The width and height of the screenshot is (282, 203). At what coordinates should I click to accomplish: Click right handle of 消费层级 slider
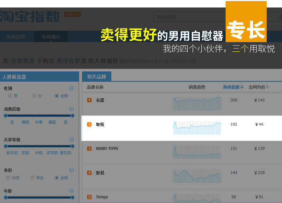[73, 116]
